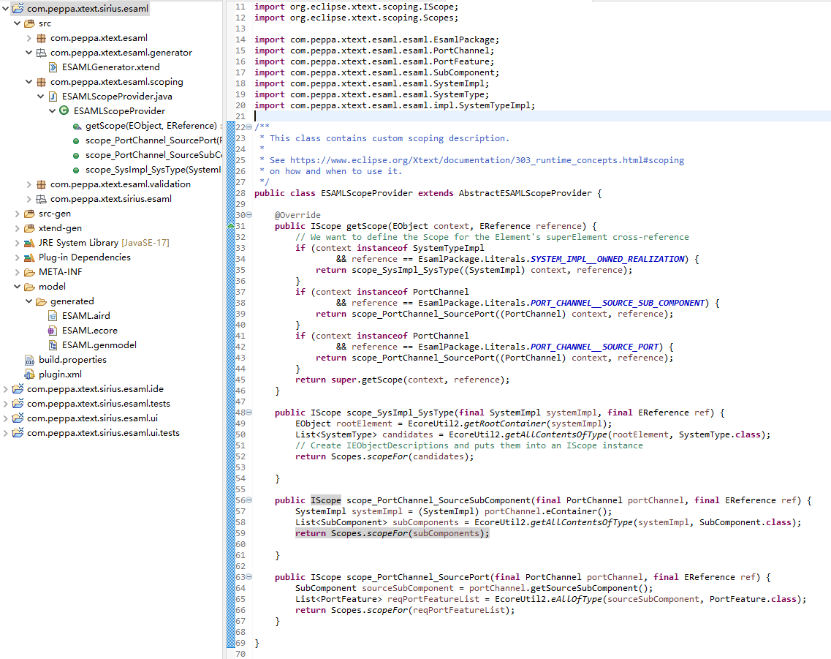Select the com.peppa.xtext.sirius.esaml.ui project
Screen dimensions: 831x659
92,418
